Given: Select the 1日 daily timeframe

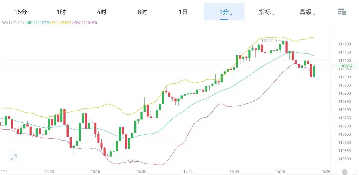Looking at the screenshot, I should click(x=183, y=12).
